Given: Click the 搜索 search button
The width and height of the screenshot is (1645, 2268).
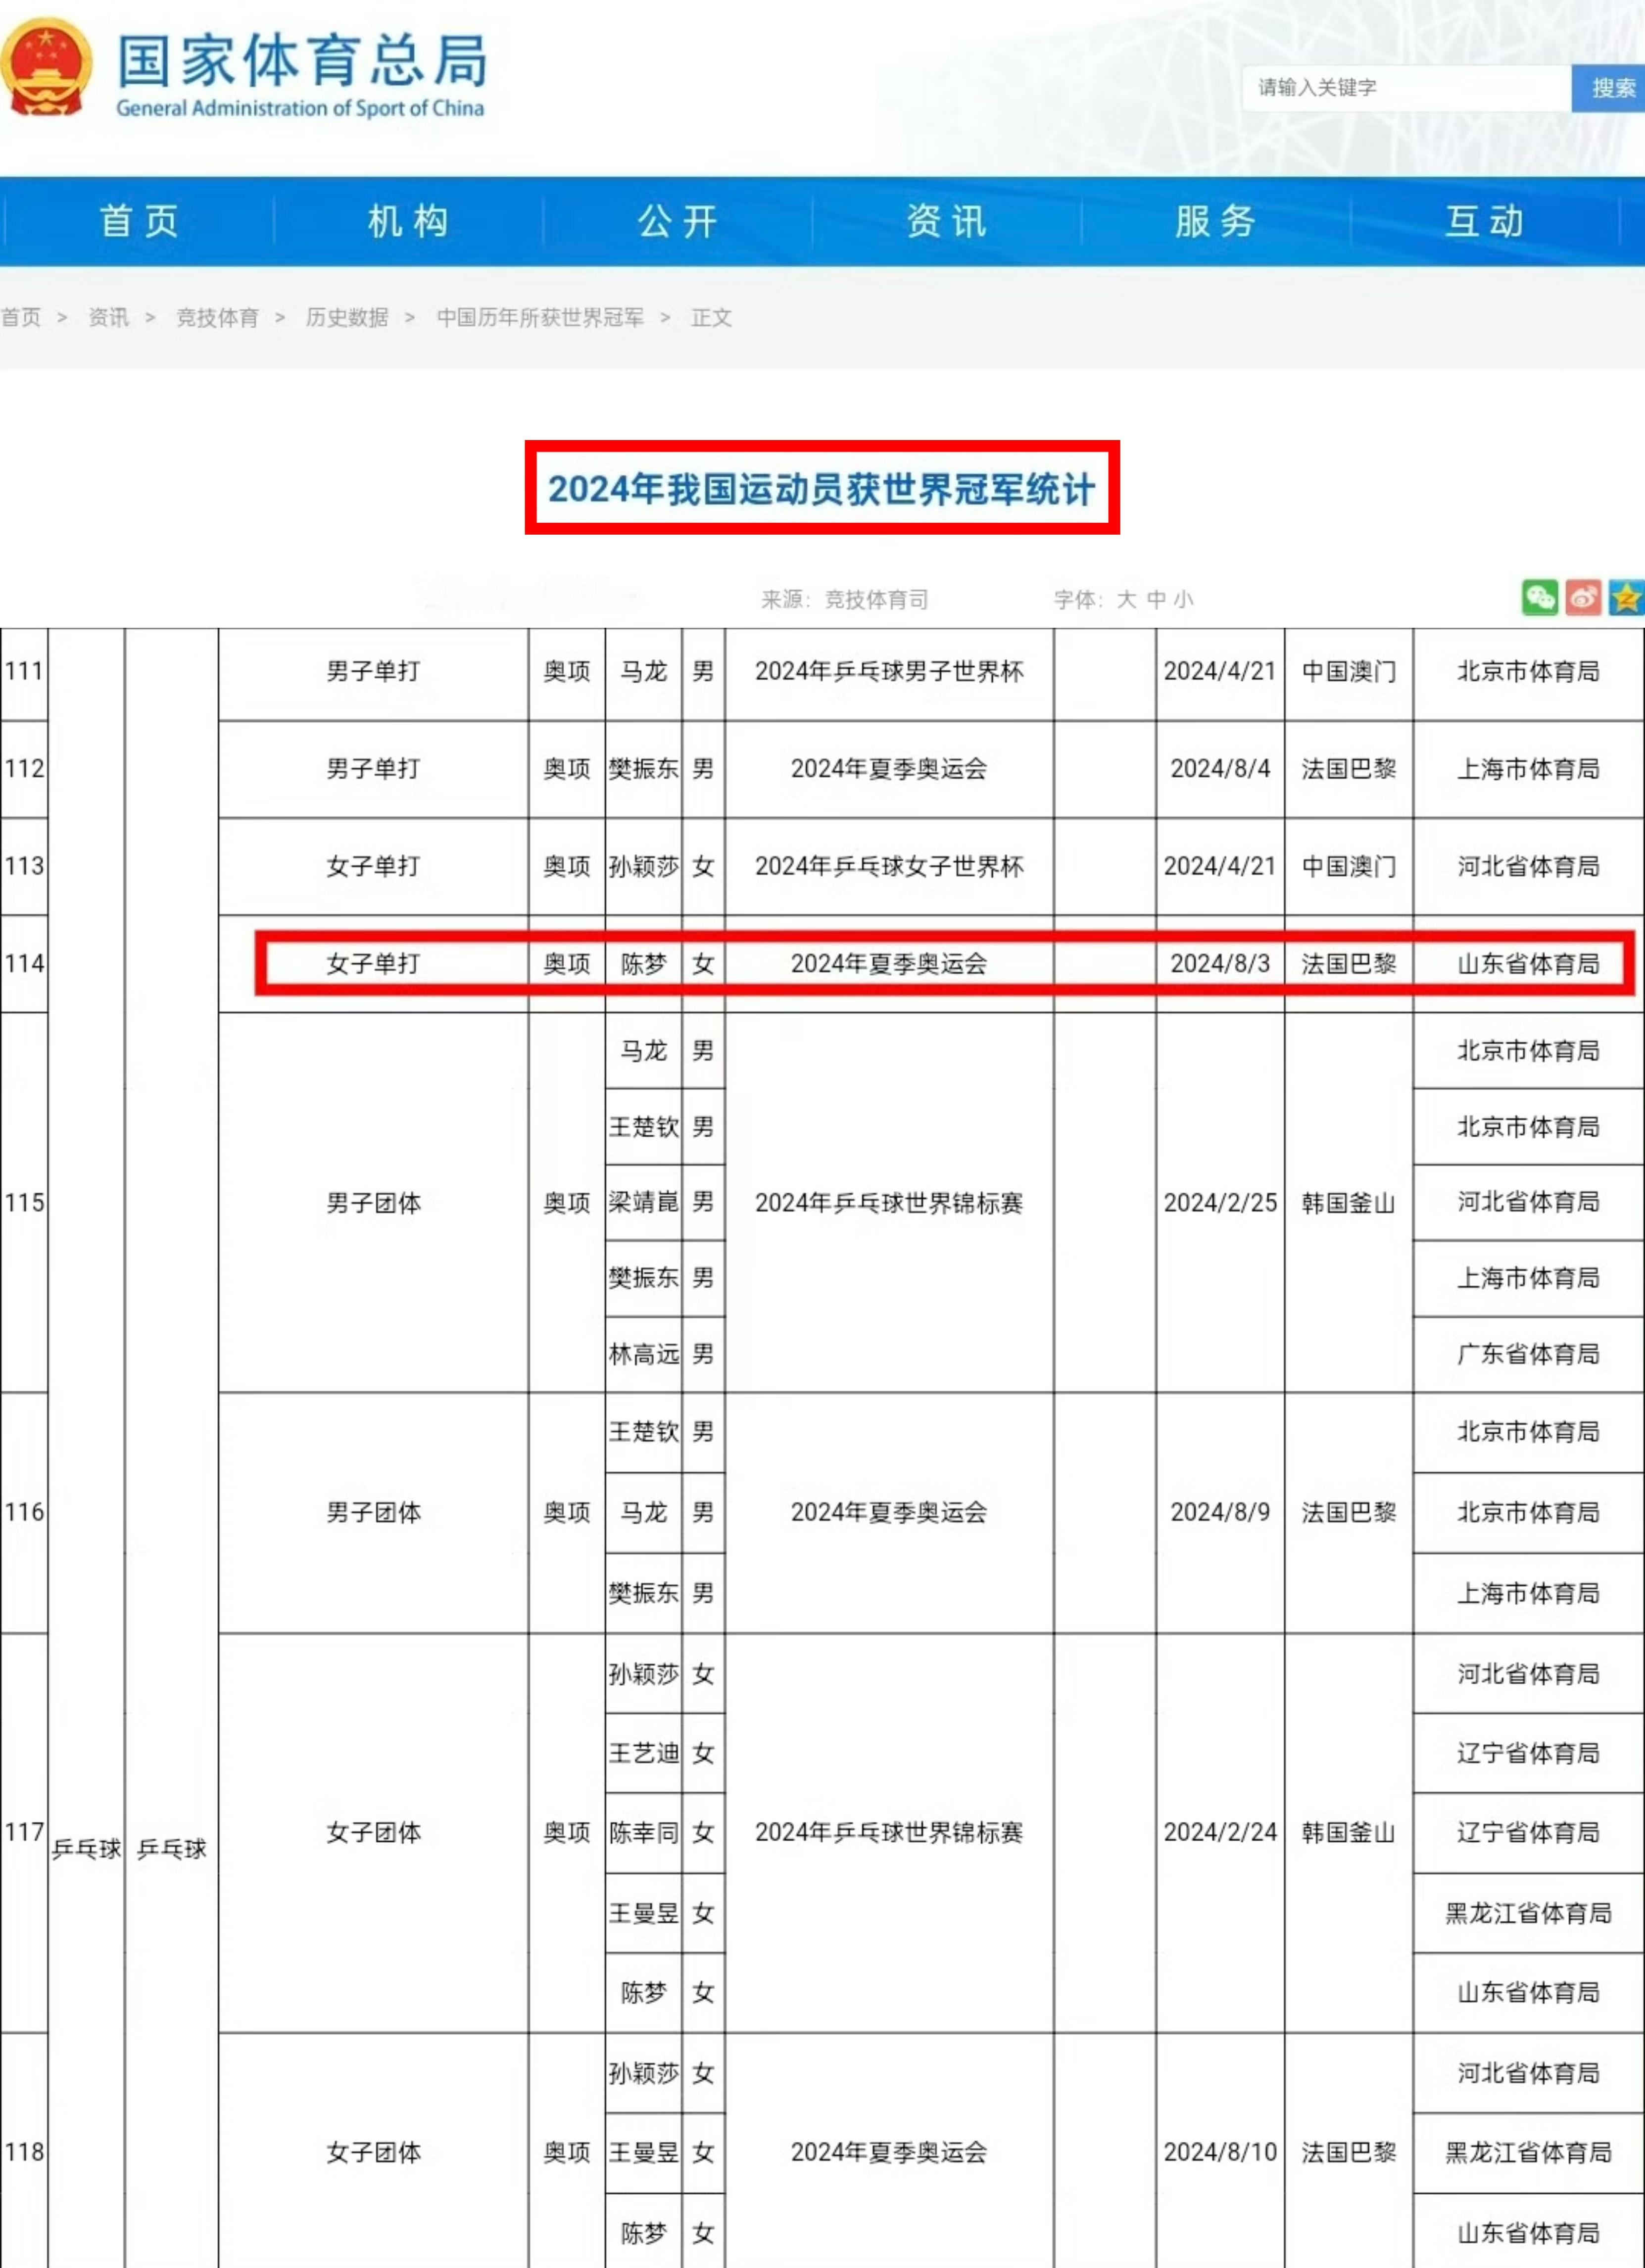Looking at the screenshot, I should 1610,88.
